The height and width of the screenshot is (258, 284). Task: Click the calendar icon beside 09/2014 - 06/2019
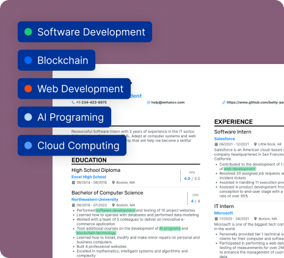pyautogui.click(x=73, y=182)
